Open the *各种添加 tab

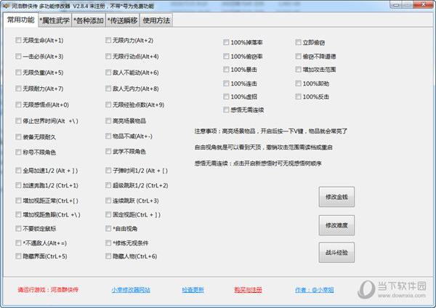pos(88,20)
